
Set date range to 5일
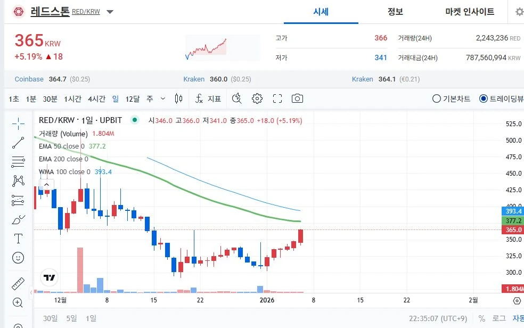click(x=71, y=318)
